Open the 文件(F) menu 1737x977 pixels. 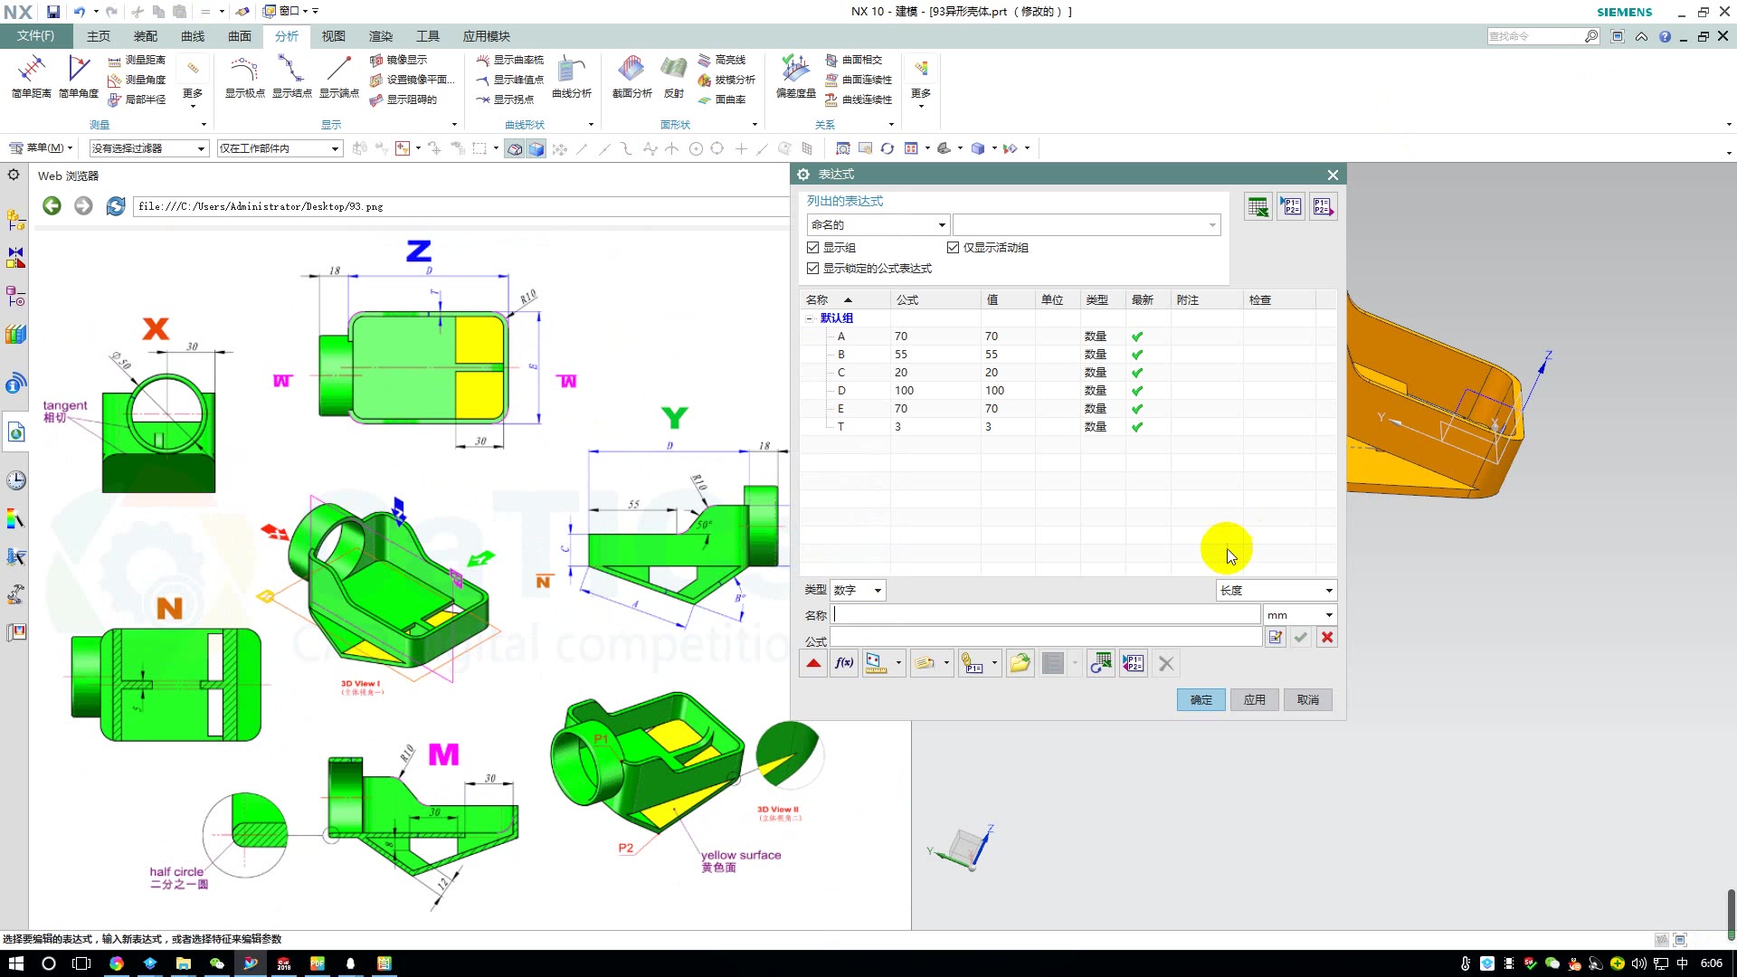(x=35, y=36)
